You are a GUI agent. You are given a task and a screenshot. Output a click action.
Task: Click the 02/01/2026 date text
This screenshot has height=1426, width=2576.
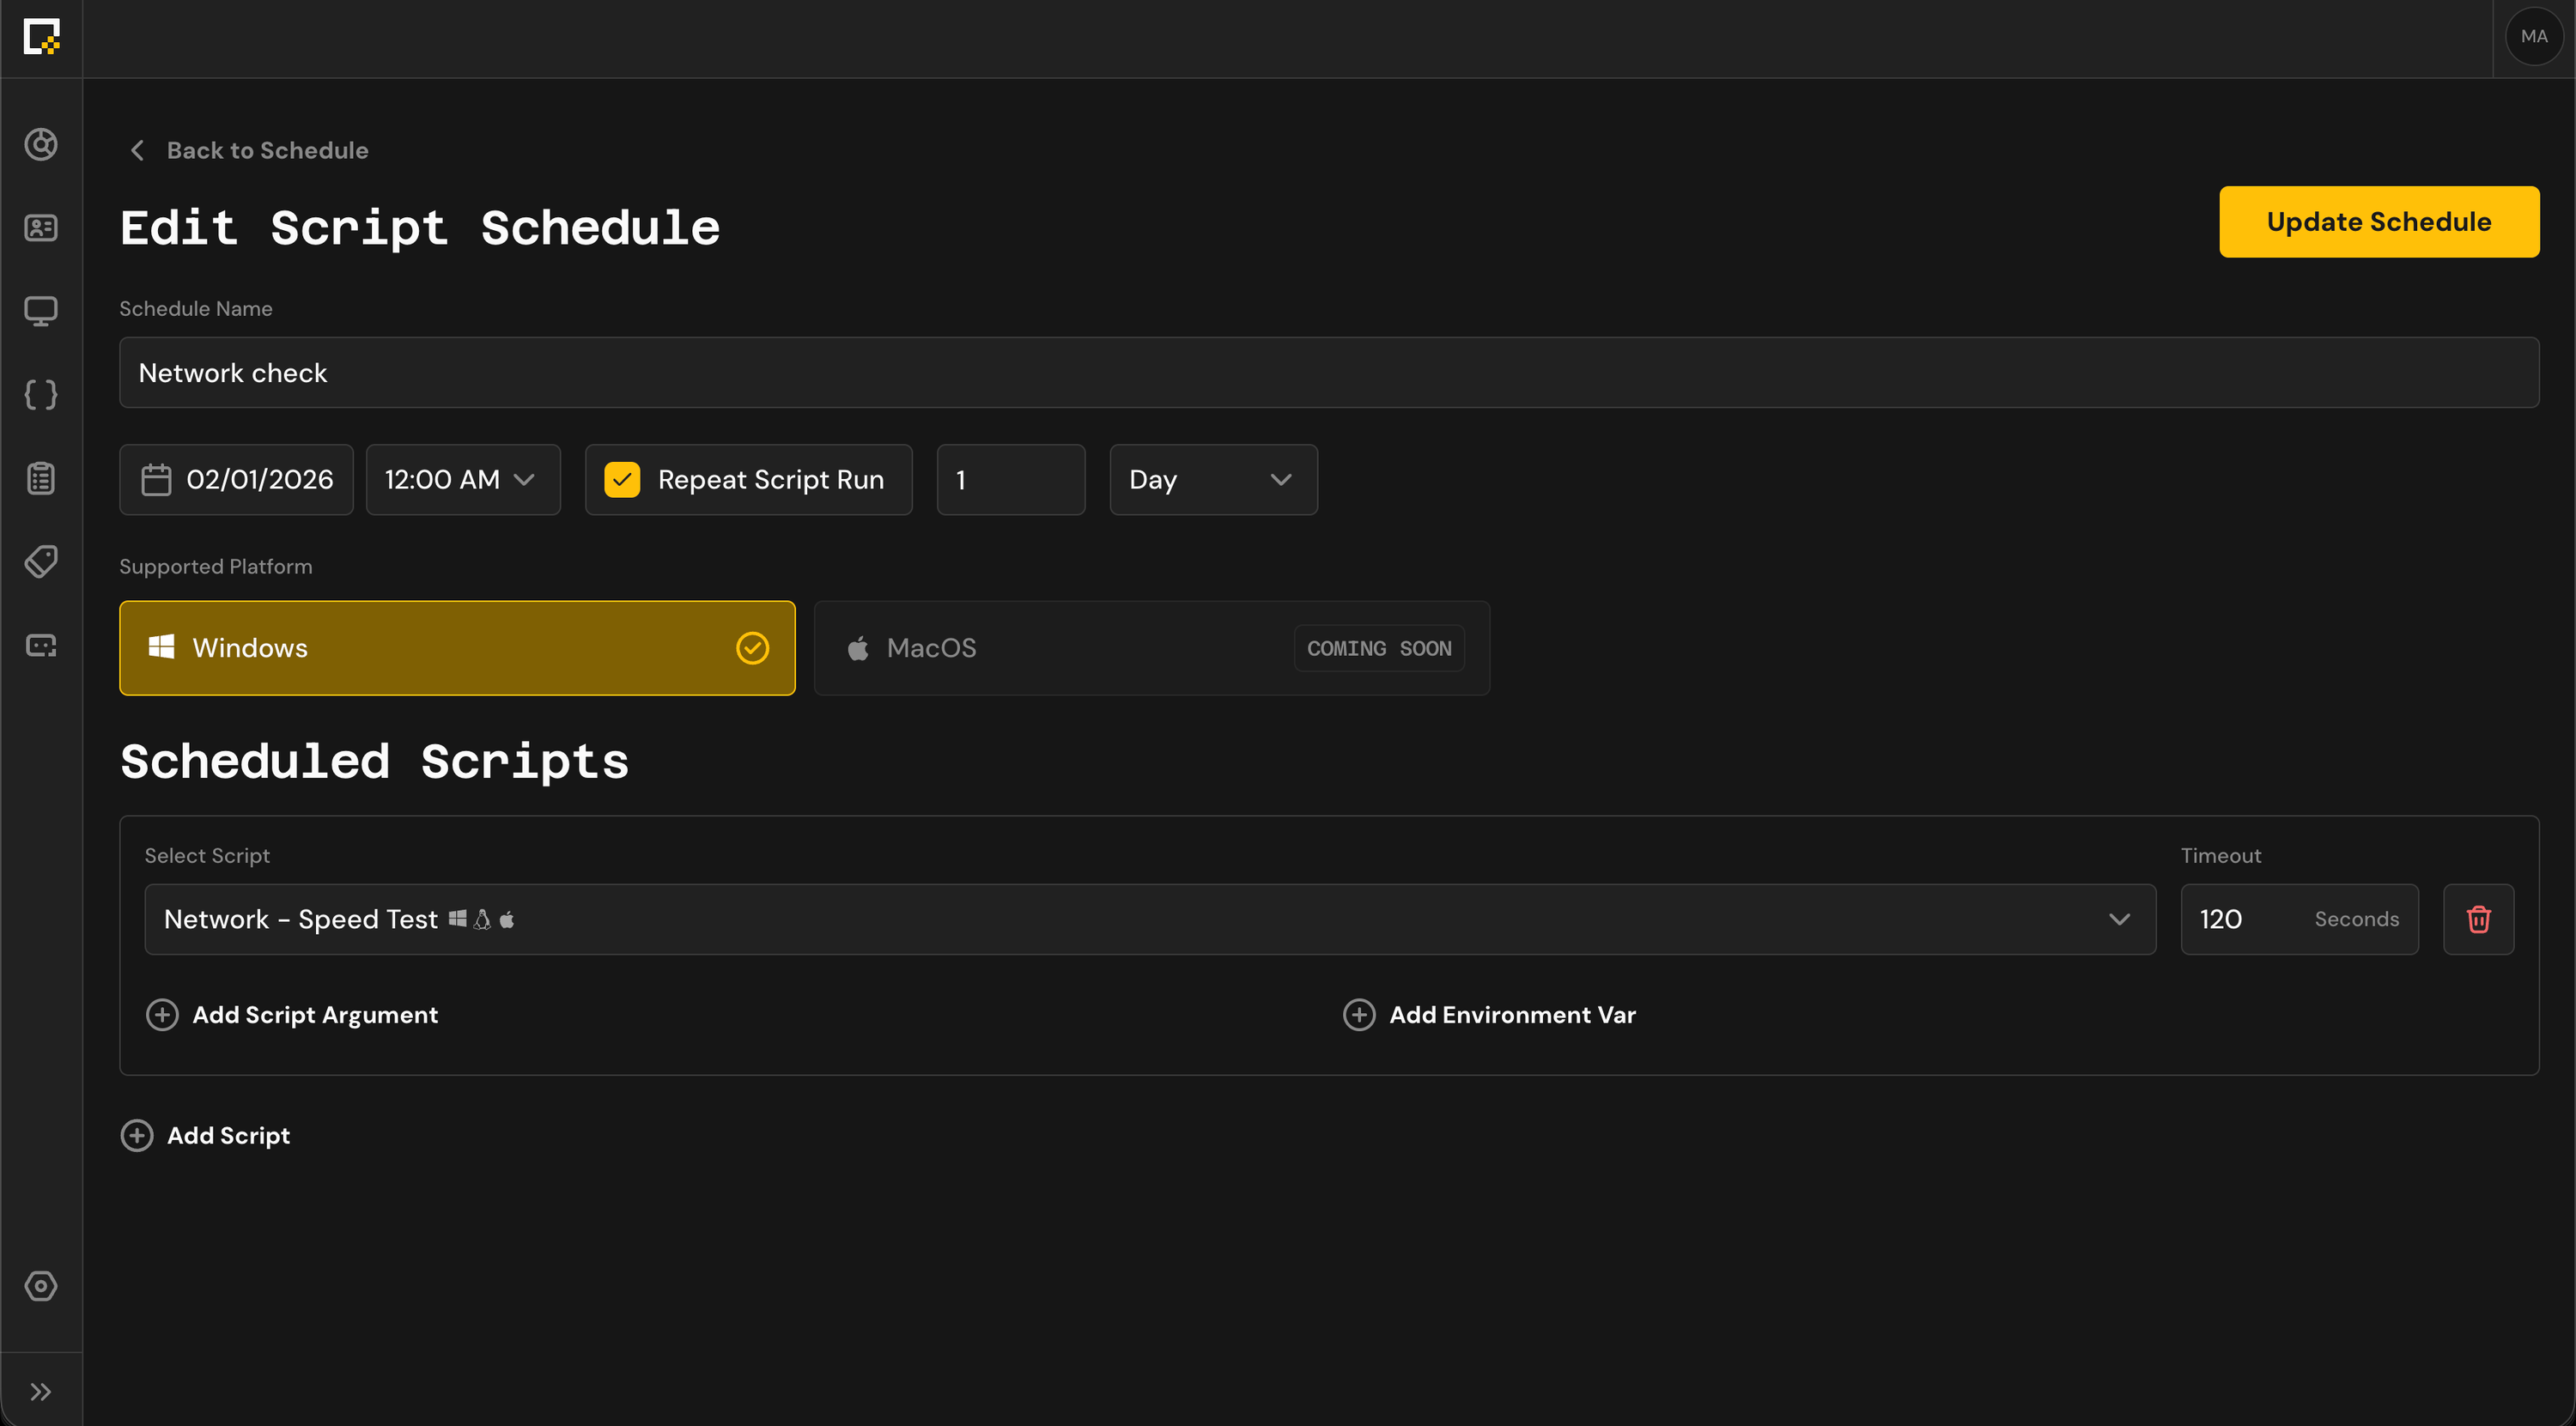tap(260, 480)
